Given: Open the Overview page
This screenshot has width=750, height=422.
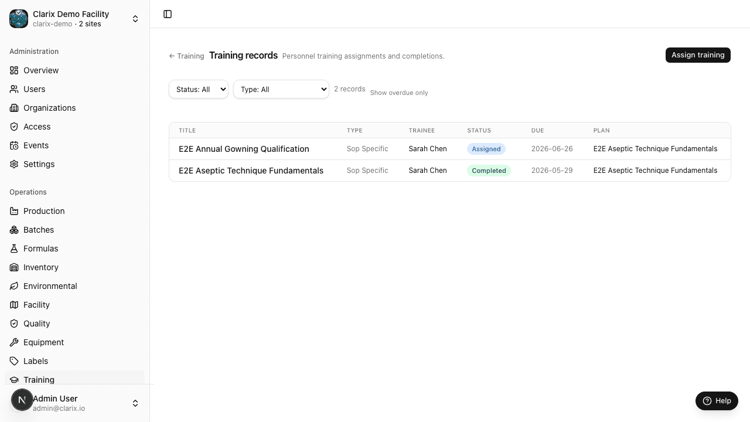Looking at the screenshot, I should 74,70.
